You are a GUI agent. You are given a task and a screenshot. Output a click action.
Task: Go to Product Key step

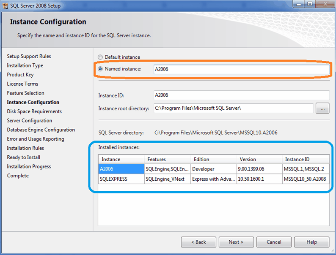[x=20, y=75]
